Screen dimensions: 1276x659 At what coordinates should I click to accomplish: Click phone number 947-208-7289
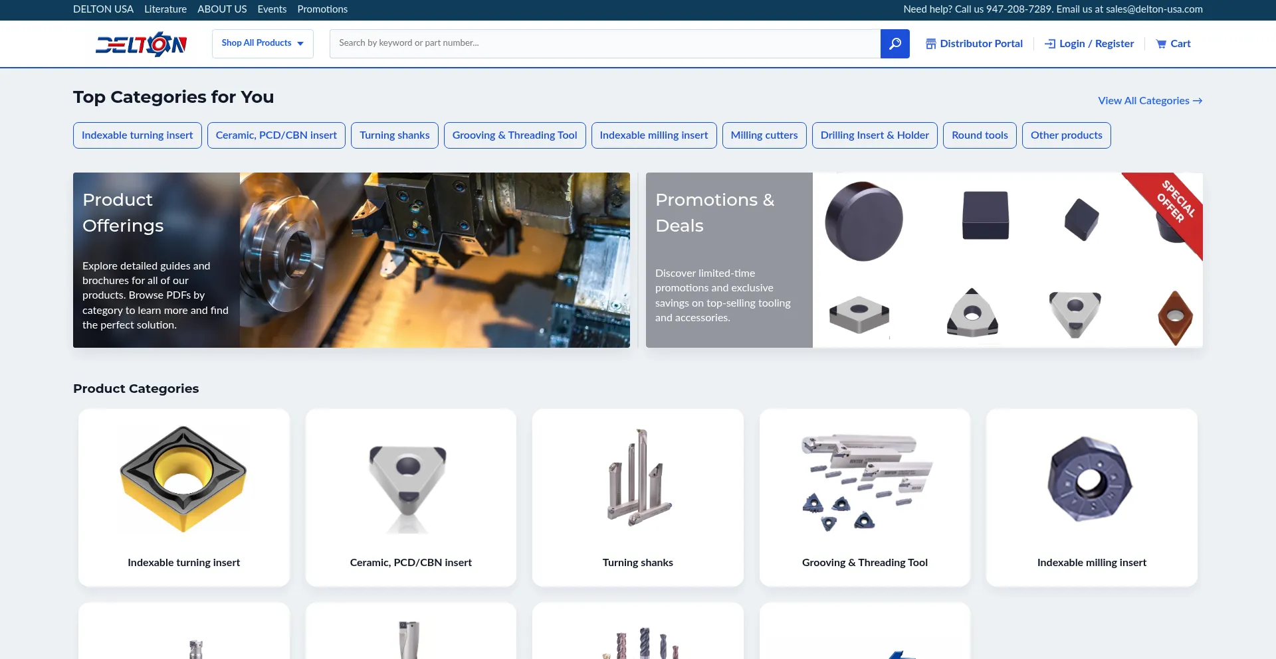1019,9
